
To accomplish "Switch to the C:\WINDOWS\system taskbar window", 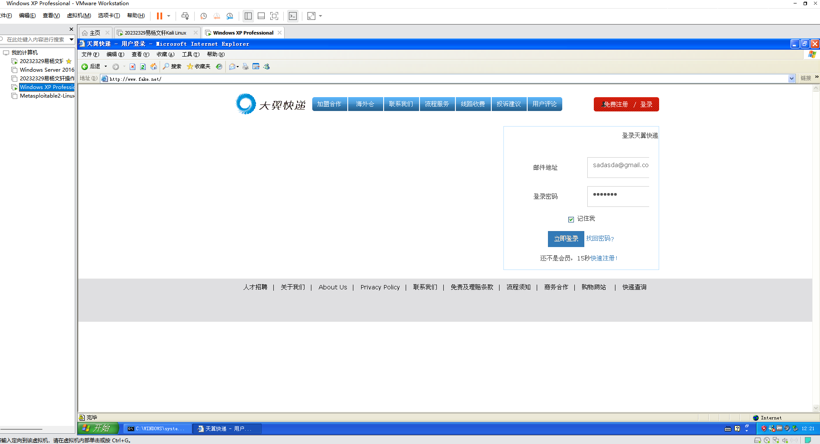I will [x=157, y=428].
